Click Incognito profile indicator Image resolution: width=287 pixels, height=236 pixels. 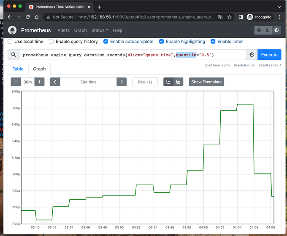point(260,17)
